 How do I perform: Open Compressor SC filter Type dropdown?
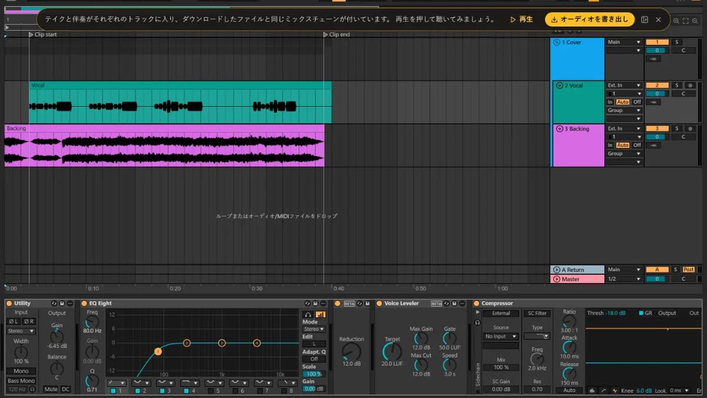click(537, 336)
